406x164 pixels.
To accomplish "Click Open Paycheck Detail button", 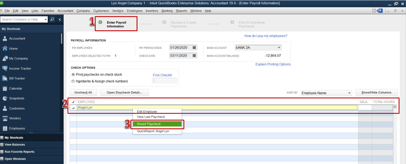I will (x=124, y=93).
